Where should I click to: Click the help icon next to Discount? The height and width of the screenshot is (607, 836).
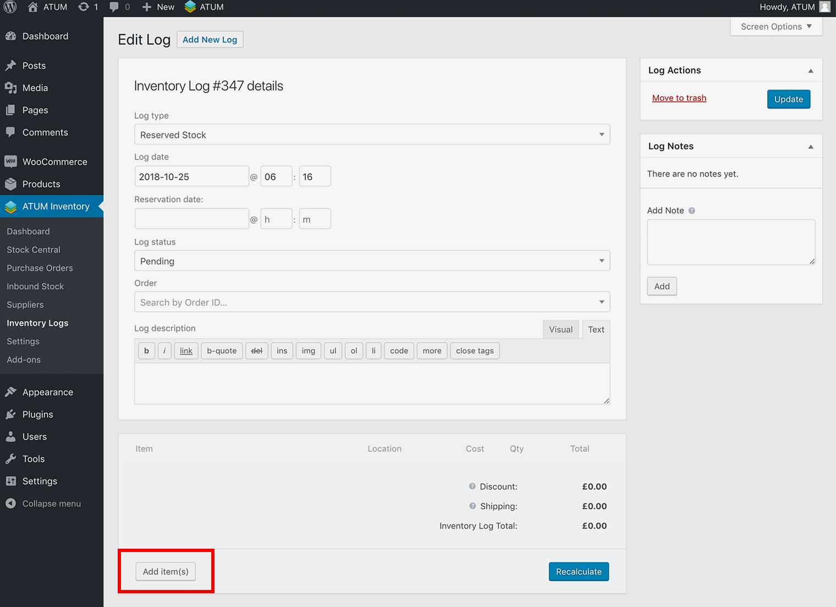(x=472, y=486)
